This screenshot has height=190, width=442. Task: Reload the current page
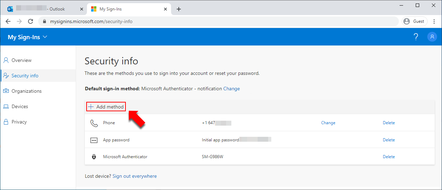[30, 21]
